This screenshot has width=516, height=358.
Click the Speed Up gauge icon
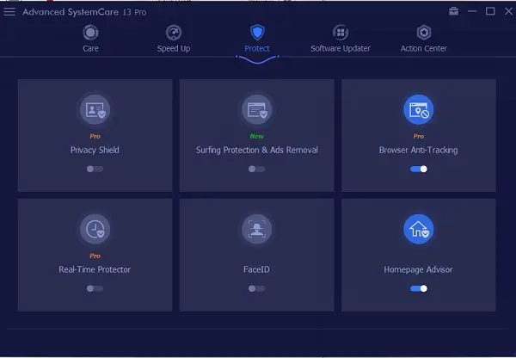tap(174, 33)
